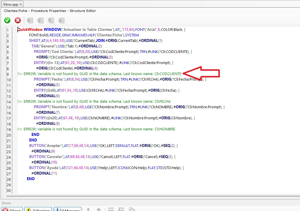300x211 pixels.
Task: Click 'Actualizar la Tabla Clientes' window title text
Action: click(88, 30)
